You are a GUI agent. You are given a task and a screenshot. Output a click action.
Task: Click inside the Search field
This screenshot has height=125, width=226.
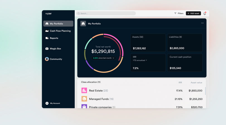(x=106, y=13)
